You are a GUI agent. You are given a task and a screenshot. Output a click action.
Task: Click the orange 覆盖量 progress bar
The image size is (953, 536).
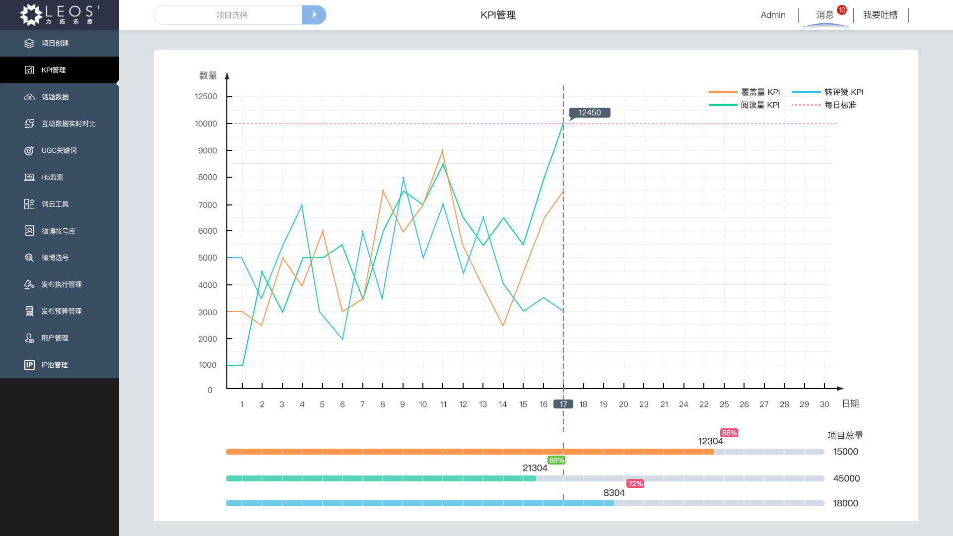coord(469,452)
